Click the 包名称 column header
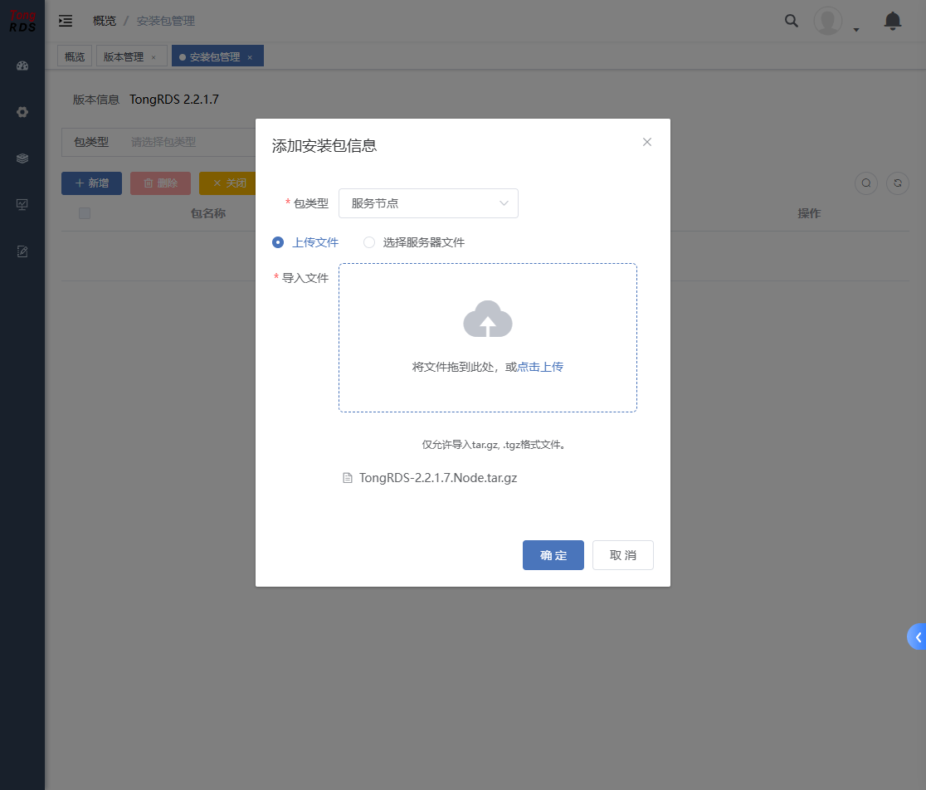The image size is (926, 790). 208,213
